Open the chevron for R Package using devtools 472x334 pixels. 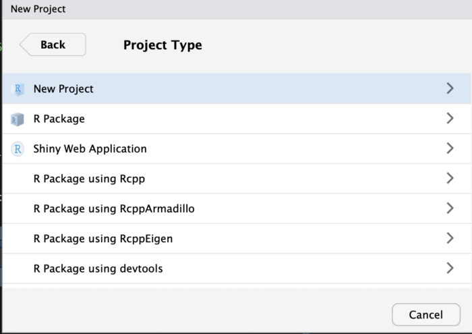450,268
